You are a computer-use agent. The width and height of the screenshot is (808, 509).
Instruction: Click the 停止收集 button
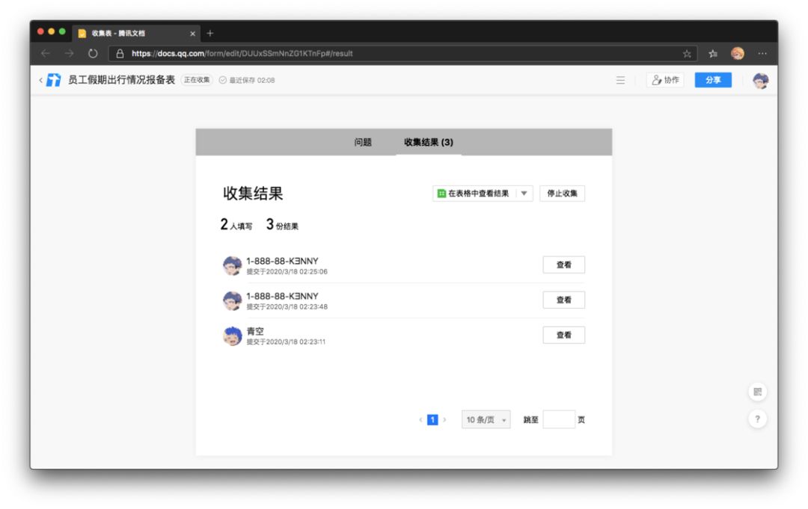pyautogui.click(x=562, y=194)
